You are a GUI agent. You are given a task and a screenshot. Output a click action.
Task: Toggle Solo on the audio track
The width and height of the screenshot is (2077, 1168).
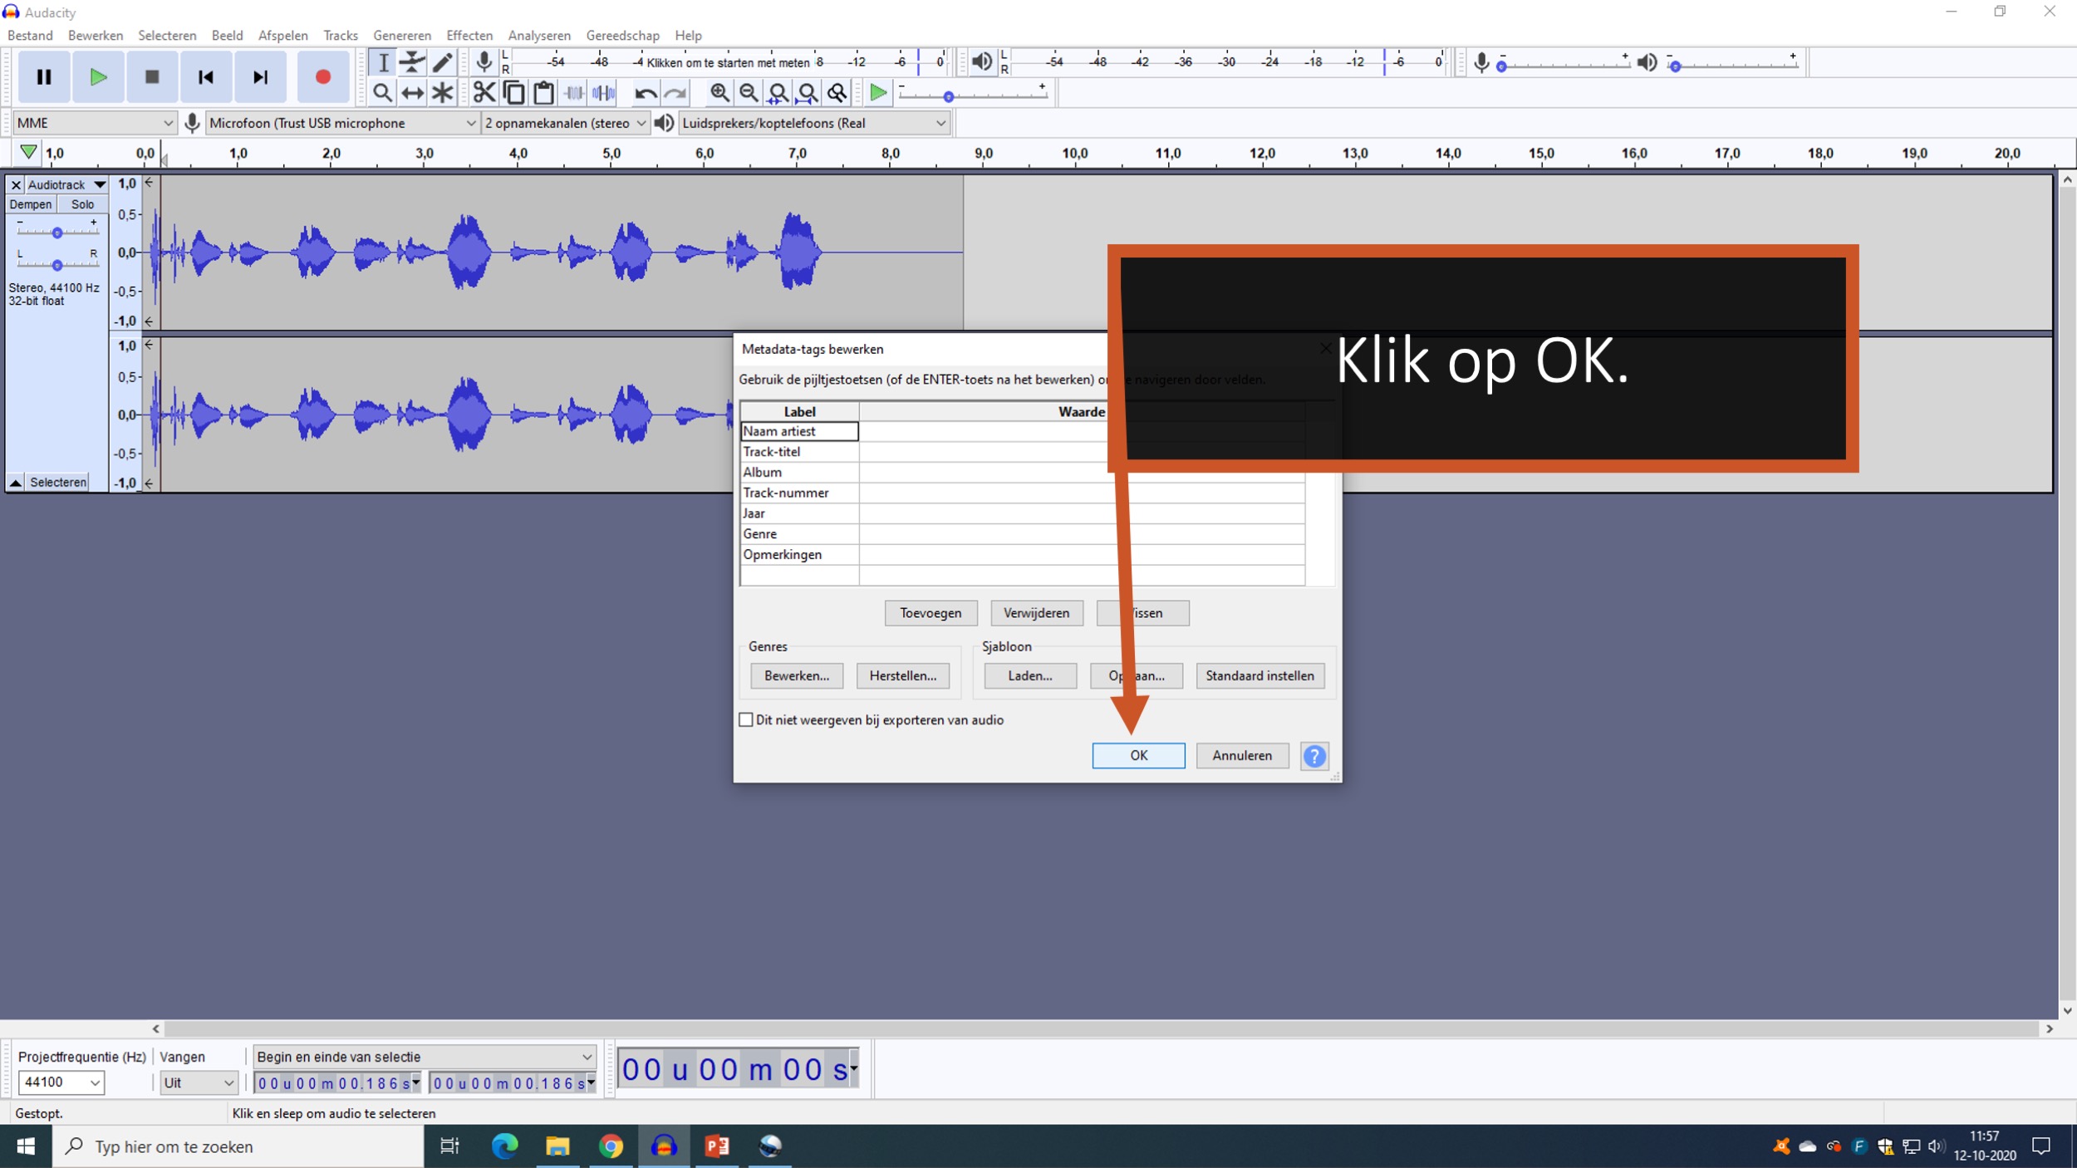point(82,204)
